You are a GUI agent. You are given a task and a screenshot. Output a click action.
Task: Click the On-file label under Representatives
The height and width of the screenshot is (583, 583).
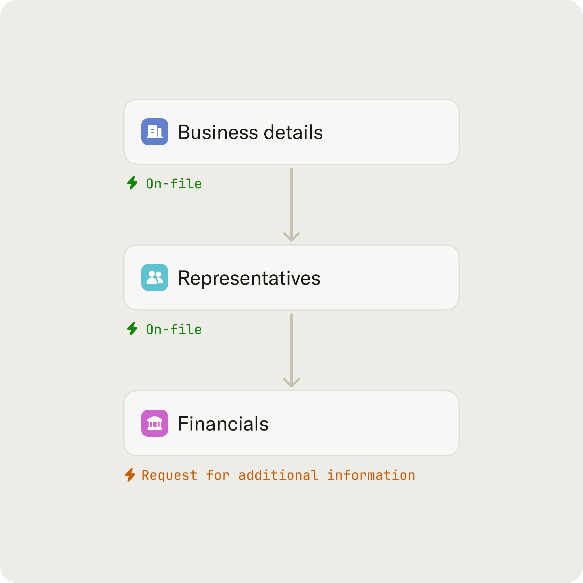pyautogui.click(x=174, y=330)
